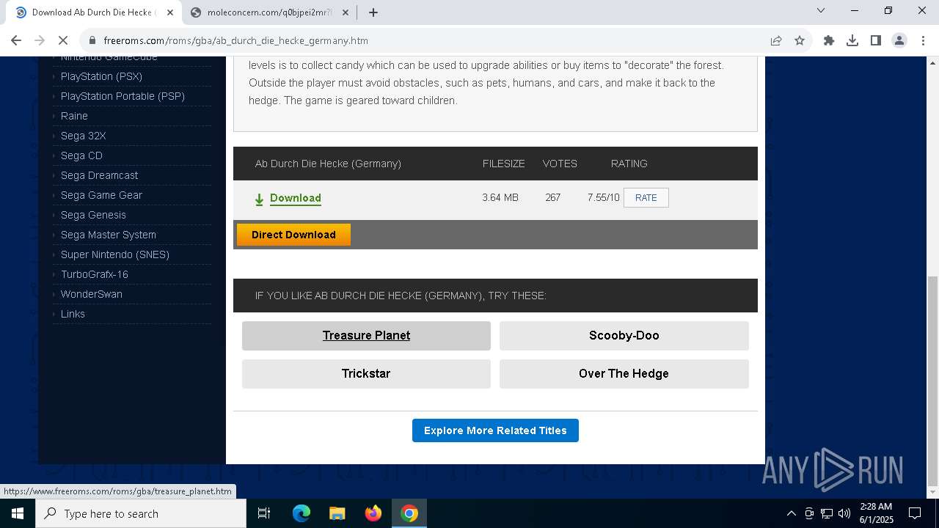Open Raine in the sidebar
The image size is (939, 528).
pyautogui.click(x=74, y=116)
